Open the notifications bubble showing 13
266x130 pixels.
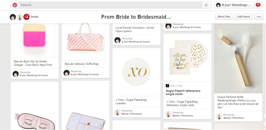coord(258,5)
